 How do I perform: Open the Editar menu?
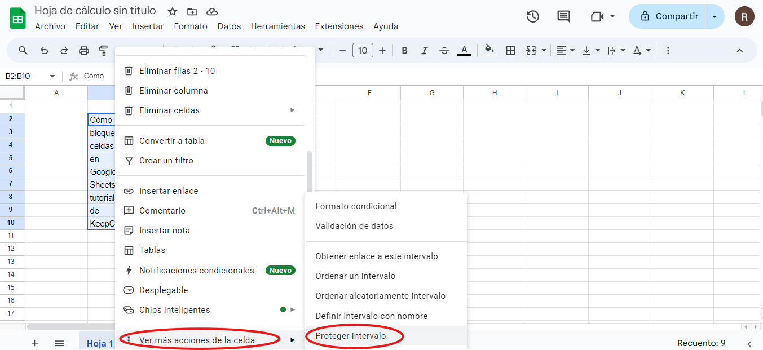87,26
